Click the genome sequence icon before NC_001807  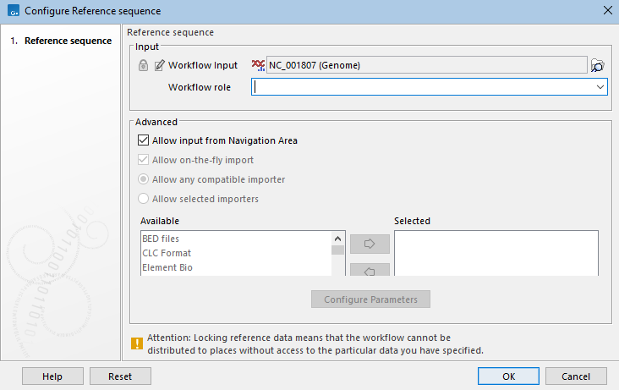coord(258,65)
